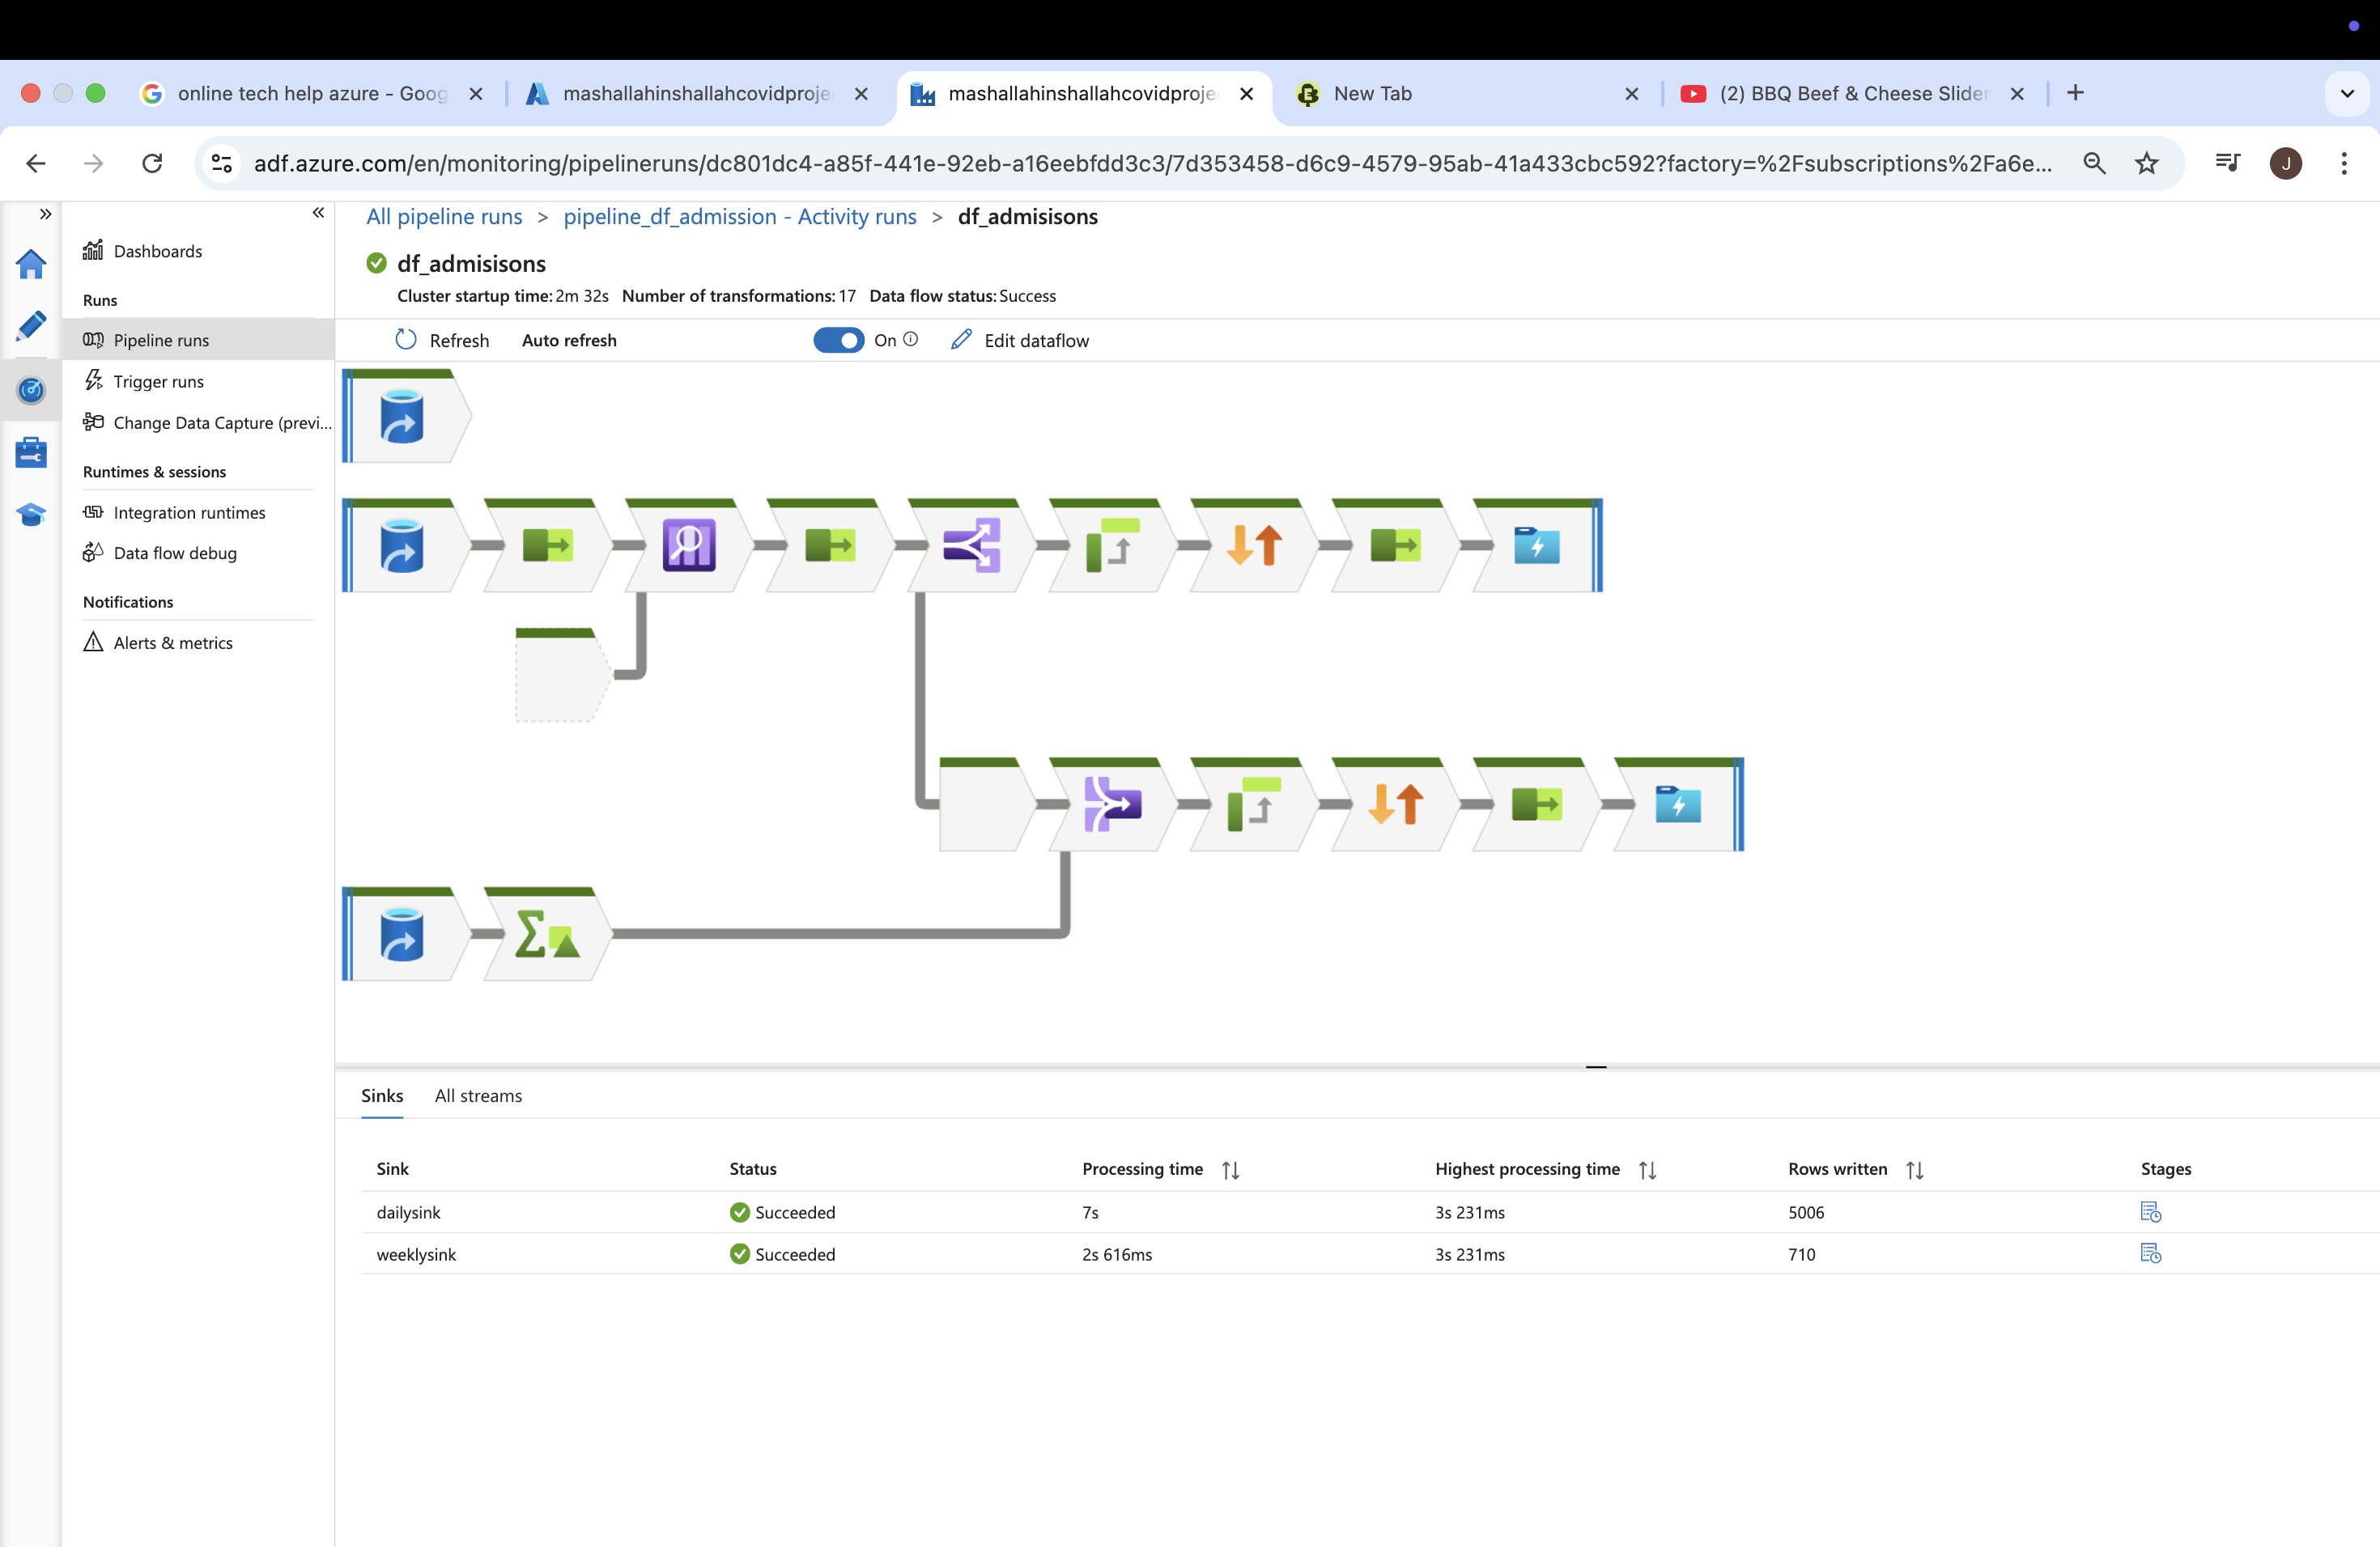Turn off the Auto refresh toggle

[x=838, y=341]
